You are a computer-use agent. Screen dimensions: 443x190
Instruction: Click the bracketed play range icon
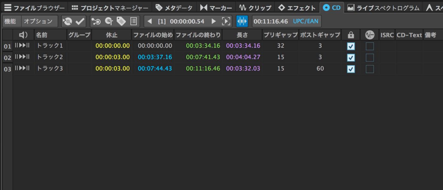(x=226, y=21)
